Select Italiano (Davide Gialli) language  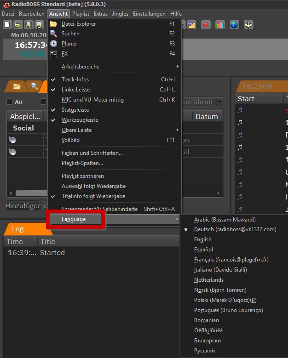pos(234,270)
